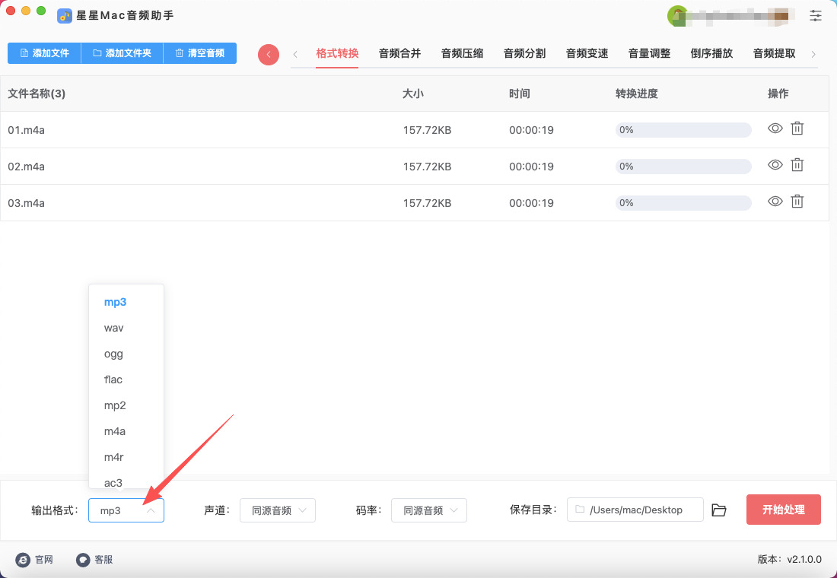The image size is (837, 578).
Task: Switch to the 格式转换 tab
Action: (x=337, y=53)
